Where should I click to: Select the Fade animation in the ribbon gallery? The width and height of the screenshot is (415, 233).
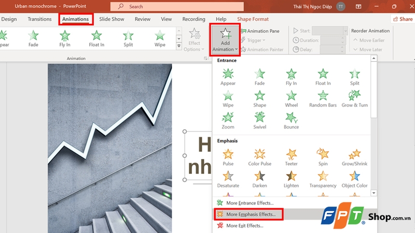pos(33,38)
